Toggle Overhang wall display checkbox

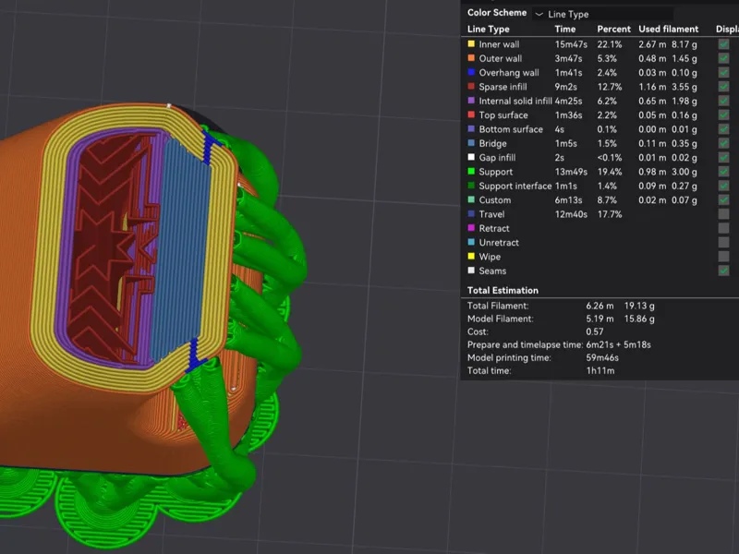(x=723, y=73)
